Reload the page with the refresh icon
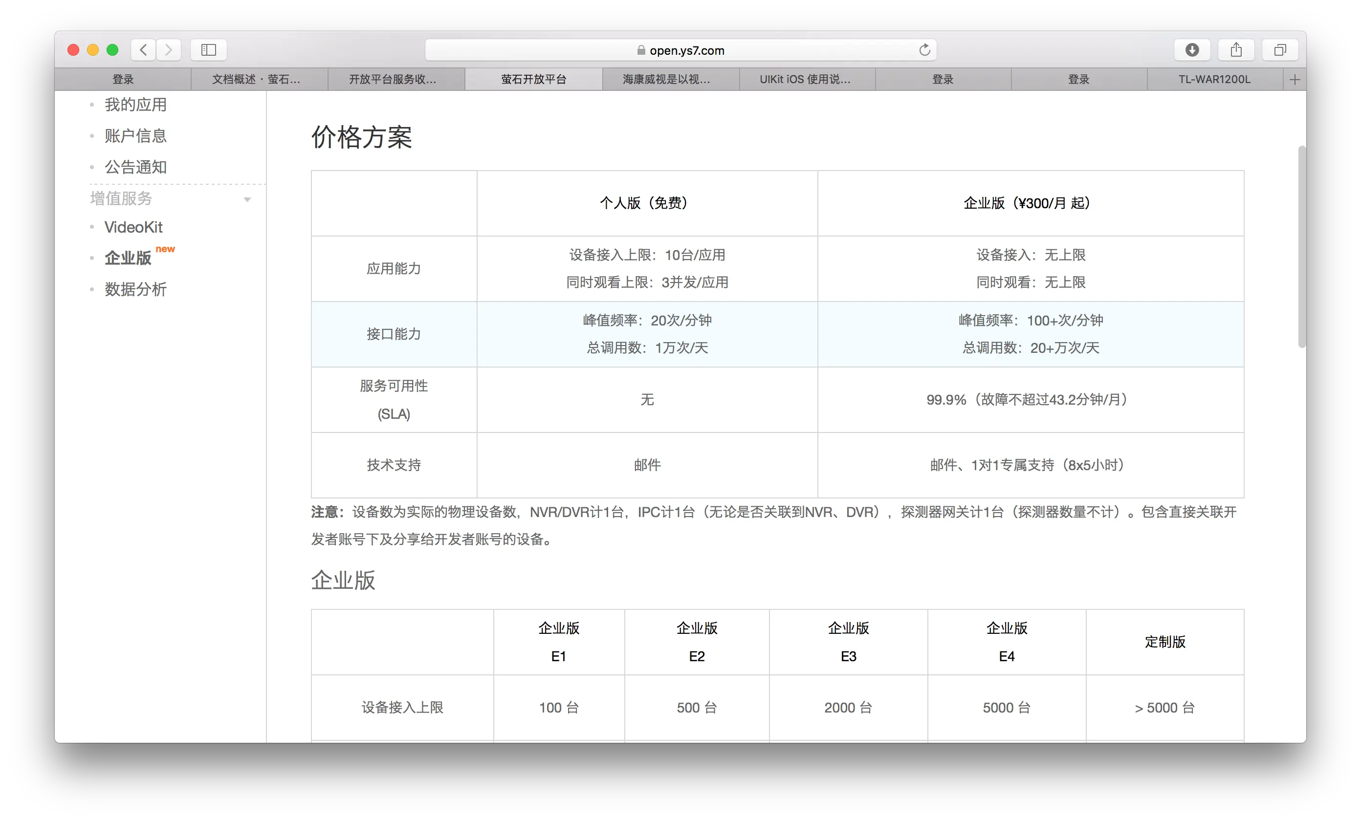1361x821 pixels. click(924, 50)
